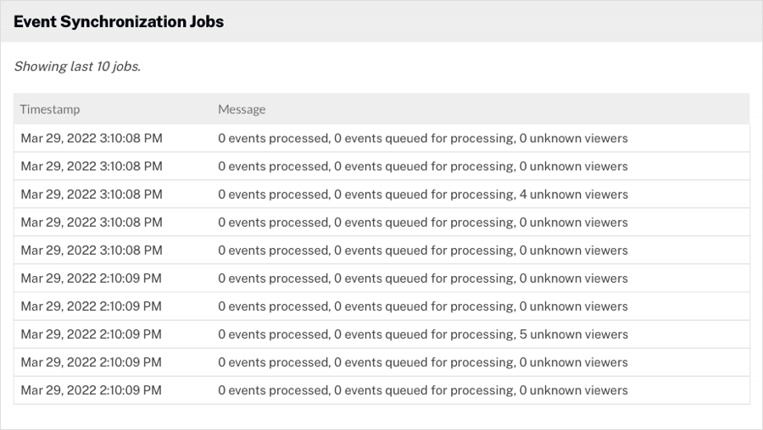Click the second row's timestamp cell
The width and height of the screenshot is (763, 430).
pos(92,167)
